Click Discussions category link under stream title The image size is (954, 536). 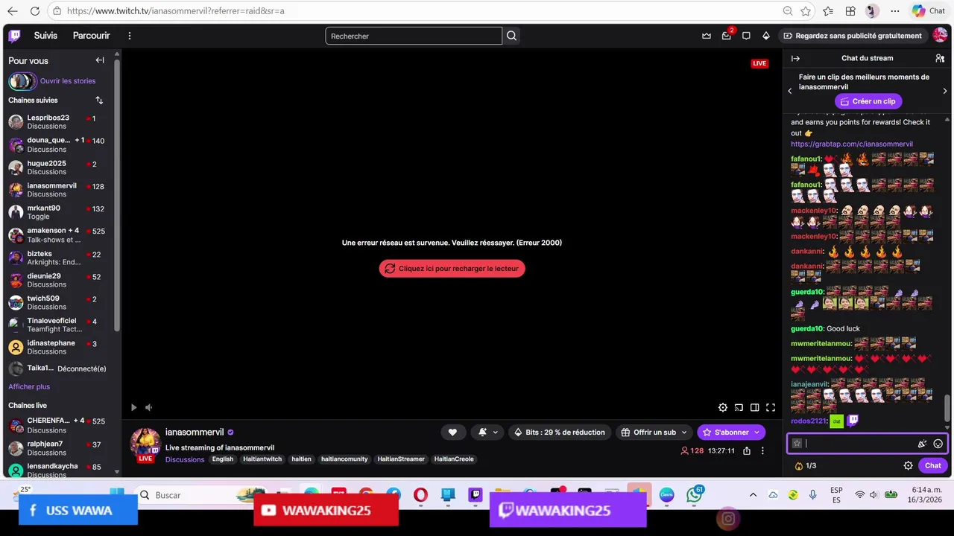point(185,459)
